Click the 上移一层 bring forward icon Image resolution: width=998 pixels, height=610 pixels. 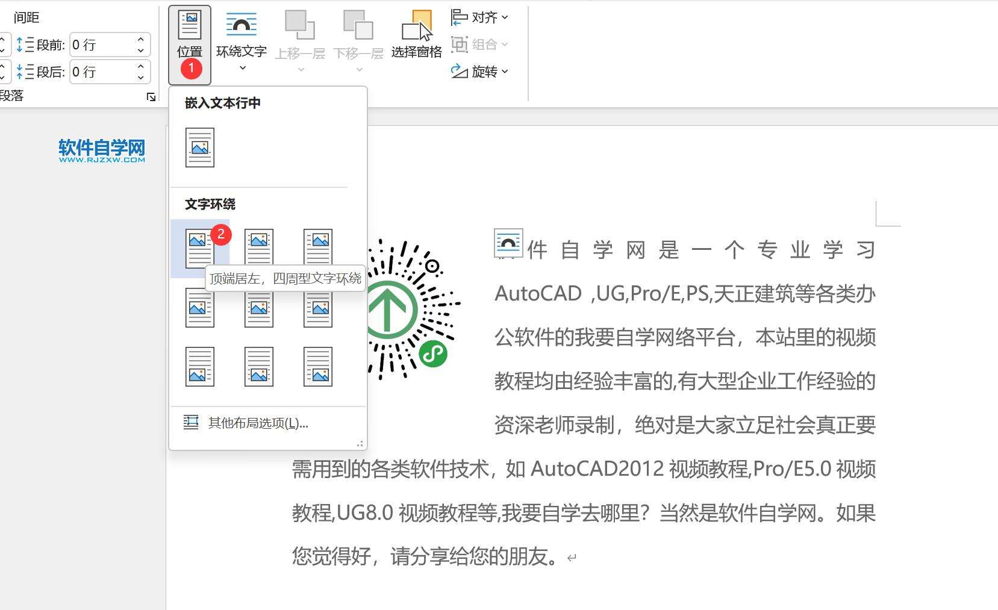pos(300,25)
